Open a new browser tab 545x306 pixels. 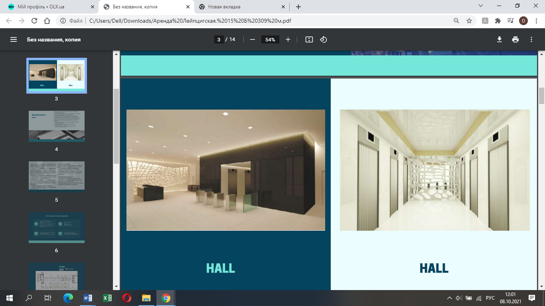298,7
